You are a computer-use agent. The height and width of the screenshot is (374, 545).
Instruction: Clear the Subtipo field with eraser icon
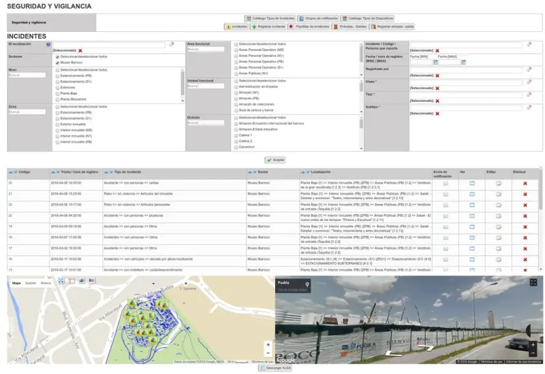[x=529, y=107]
